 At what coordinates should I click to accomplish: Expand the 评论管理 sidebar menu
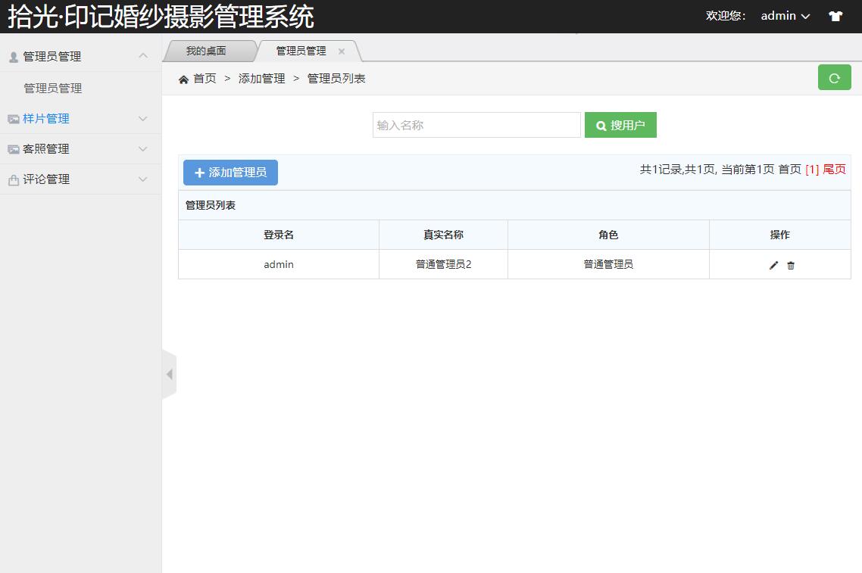click(x=80, y=179)
